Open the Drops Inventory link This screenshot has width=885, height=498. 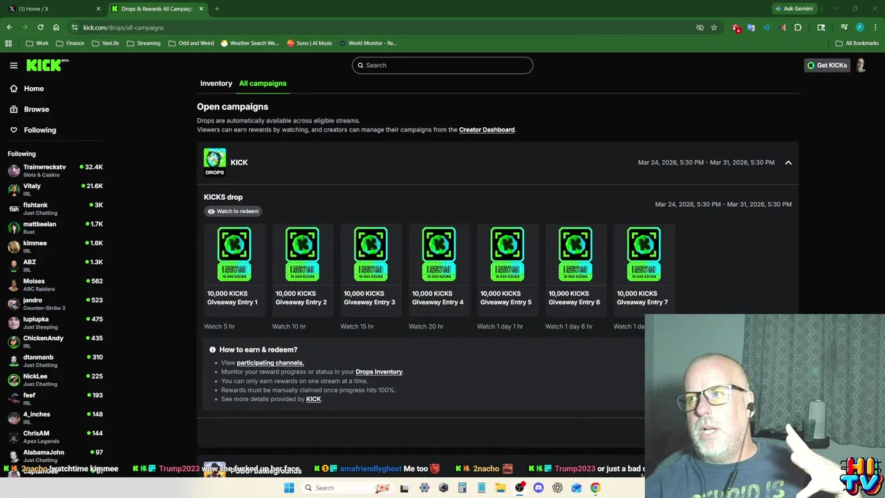tap(379, 371)
